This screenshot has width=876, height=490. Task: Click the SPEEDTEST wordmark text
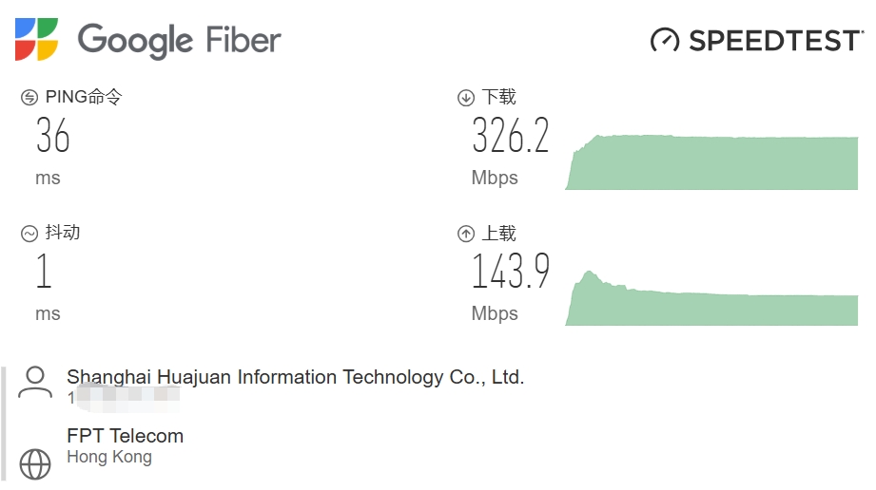774,41
